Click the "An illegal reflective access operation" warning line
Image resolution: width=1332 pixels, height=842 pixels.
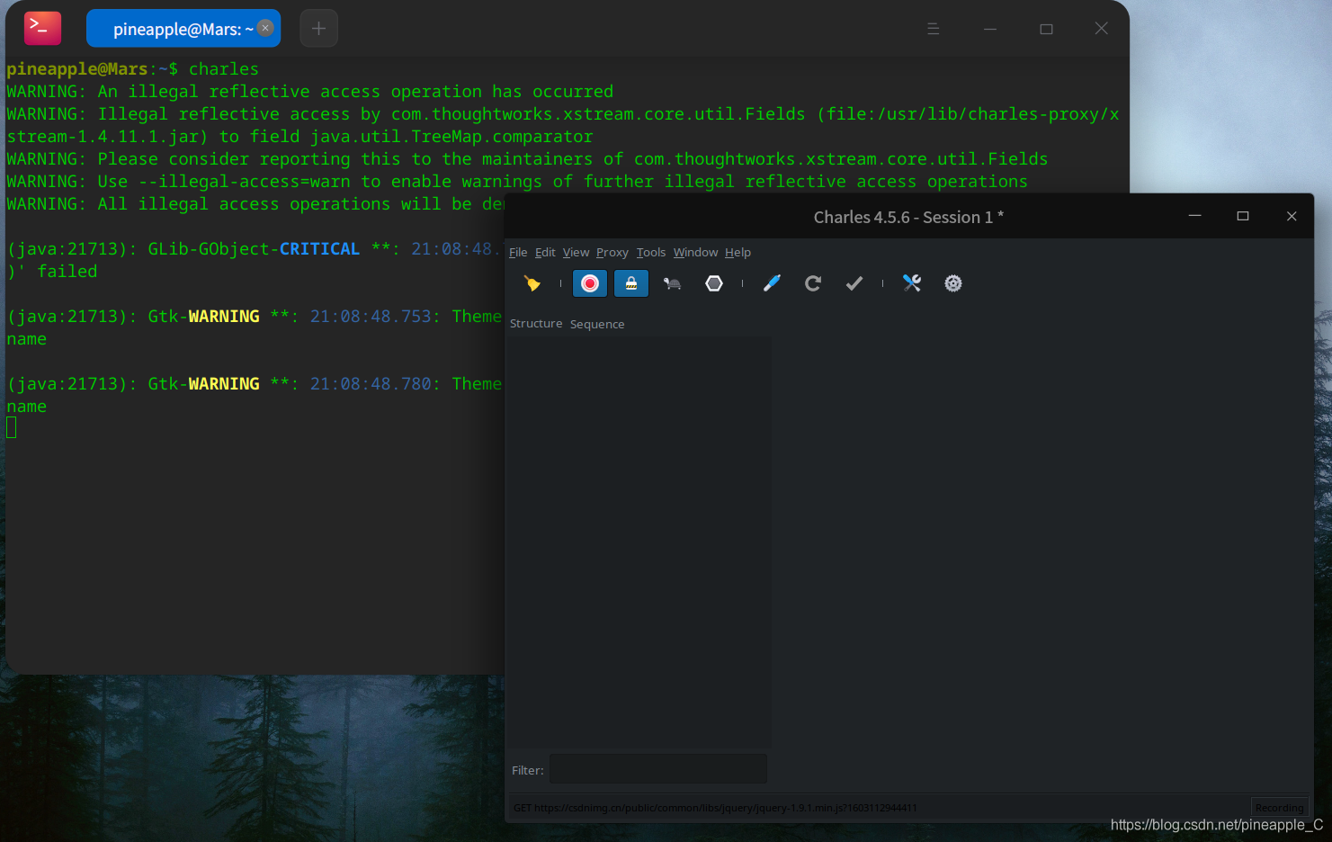pyautogui.click(x=310, y=92)
